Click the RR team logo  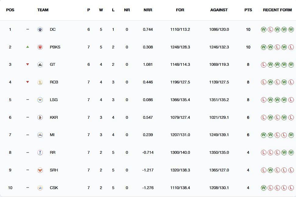pyautogui.click(x=40, y=153)
